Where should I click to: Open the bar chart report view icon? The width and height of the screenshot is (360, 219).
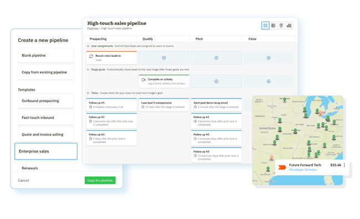[289, 25]
